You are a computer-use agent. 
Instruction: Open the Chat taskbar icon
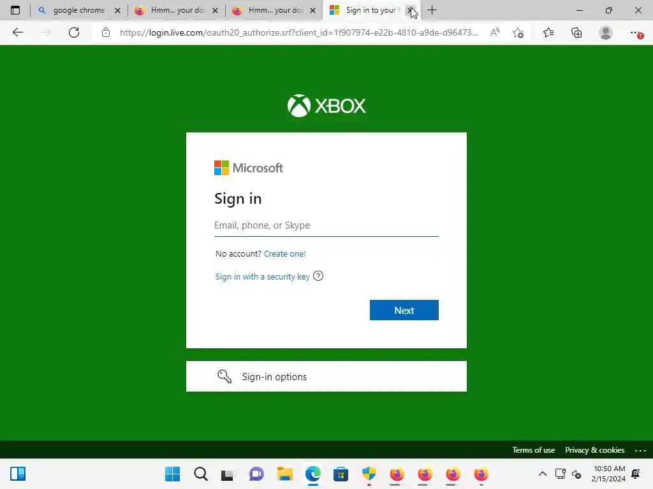pyautogui.click(x=256, y=474)
